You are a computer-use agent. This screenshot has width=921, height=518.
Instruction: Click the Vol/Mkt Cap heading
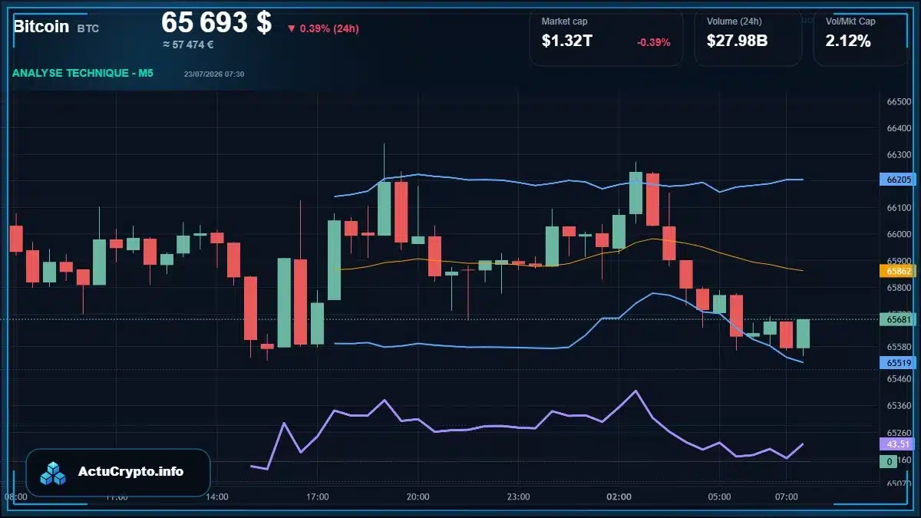(850, 21)
